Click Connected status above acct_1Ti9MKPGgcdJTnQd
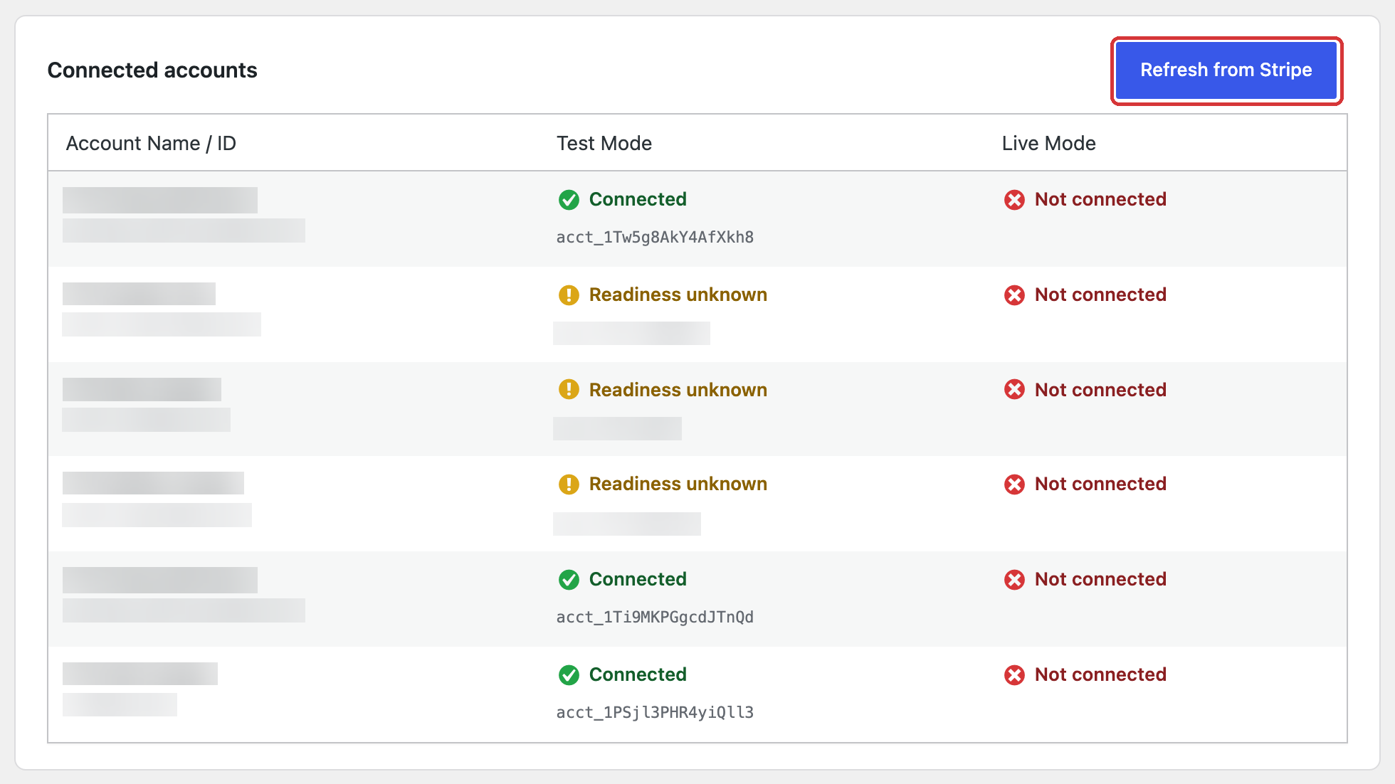The width and height of the screenshot is (1395, 784). [x=638, y=579]
